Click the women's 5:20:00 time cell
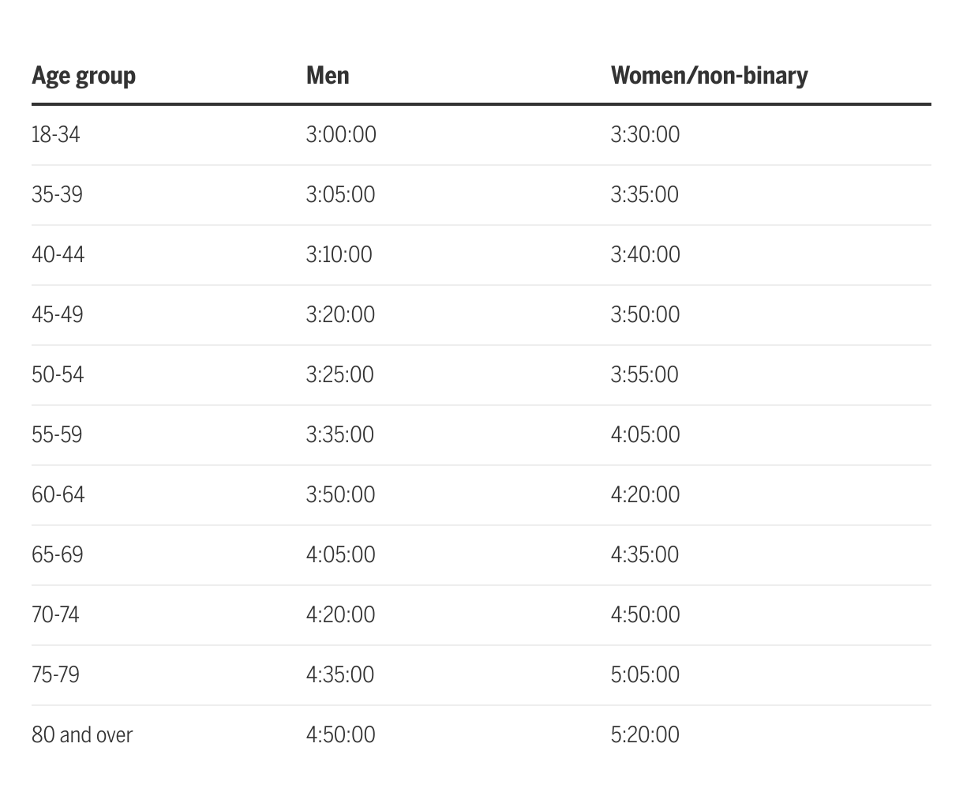 (x=645, y=735)
